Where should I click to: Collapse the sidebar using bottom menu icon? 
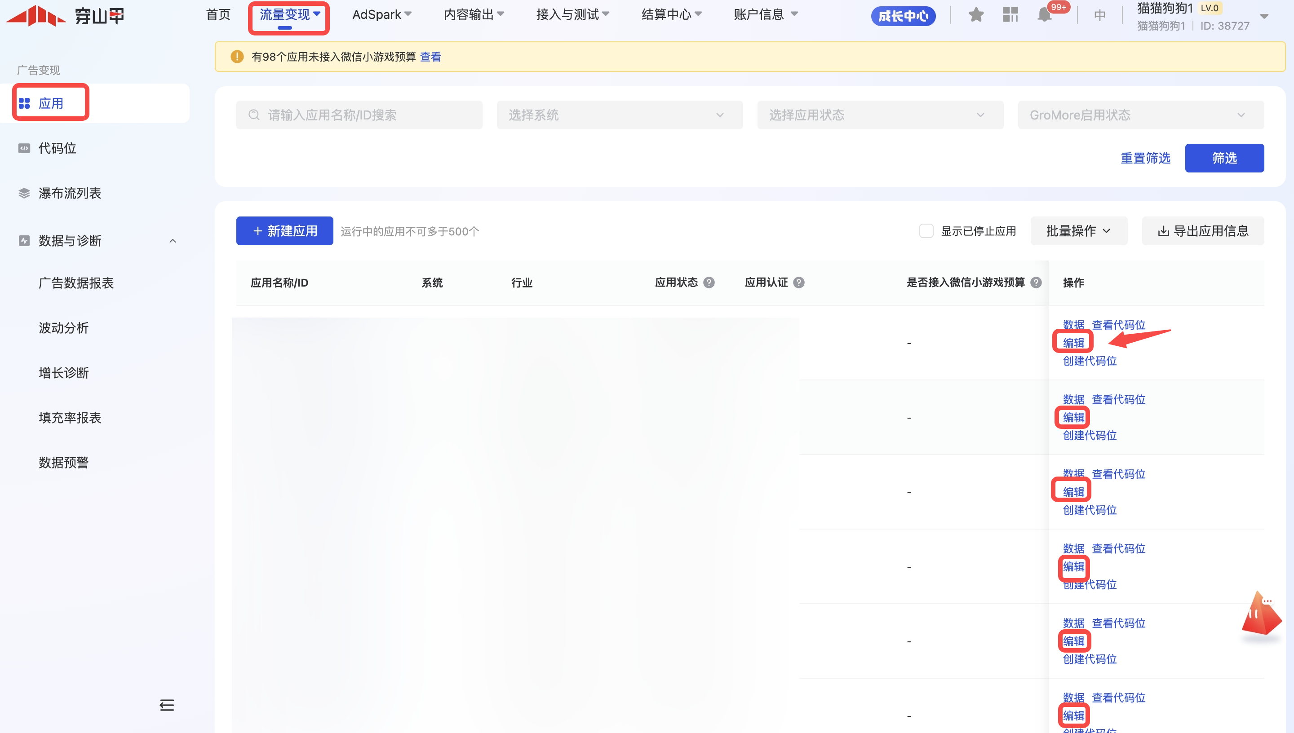[167, 705]
